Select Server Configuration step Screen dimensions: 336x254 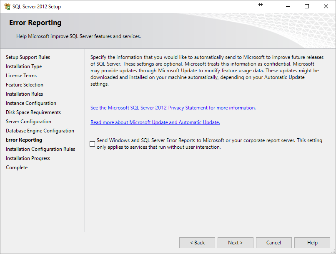[28, 122]
